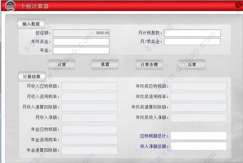Click the 个税计算器 title text

[x=34, y=6]
